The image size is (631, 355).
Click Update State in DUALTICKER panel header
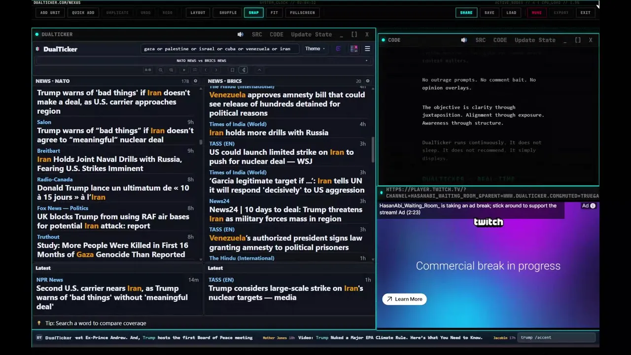pos(312,35)
